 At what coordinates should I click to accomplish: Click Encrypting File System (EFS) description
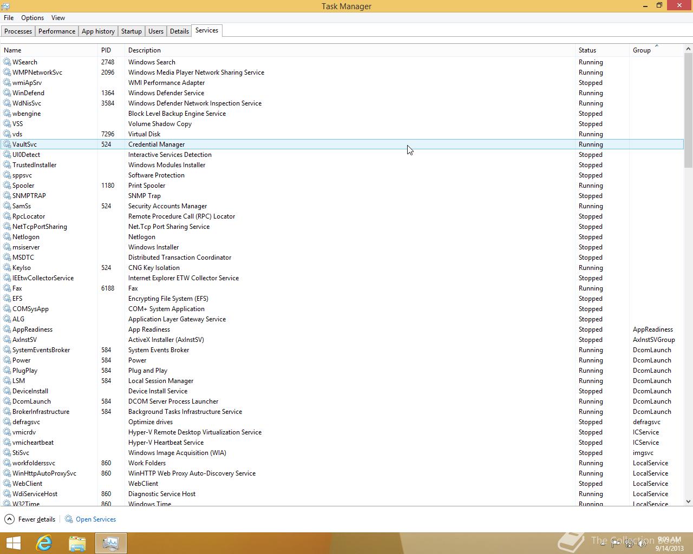click(x=168, y=299)
